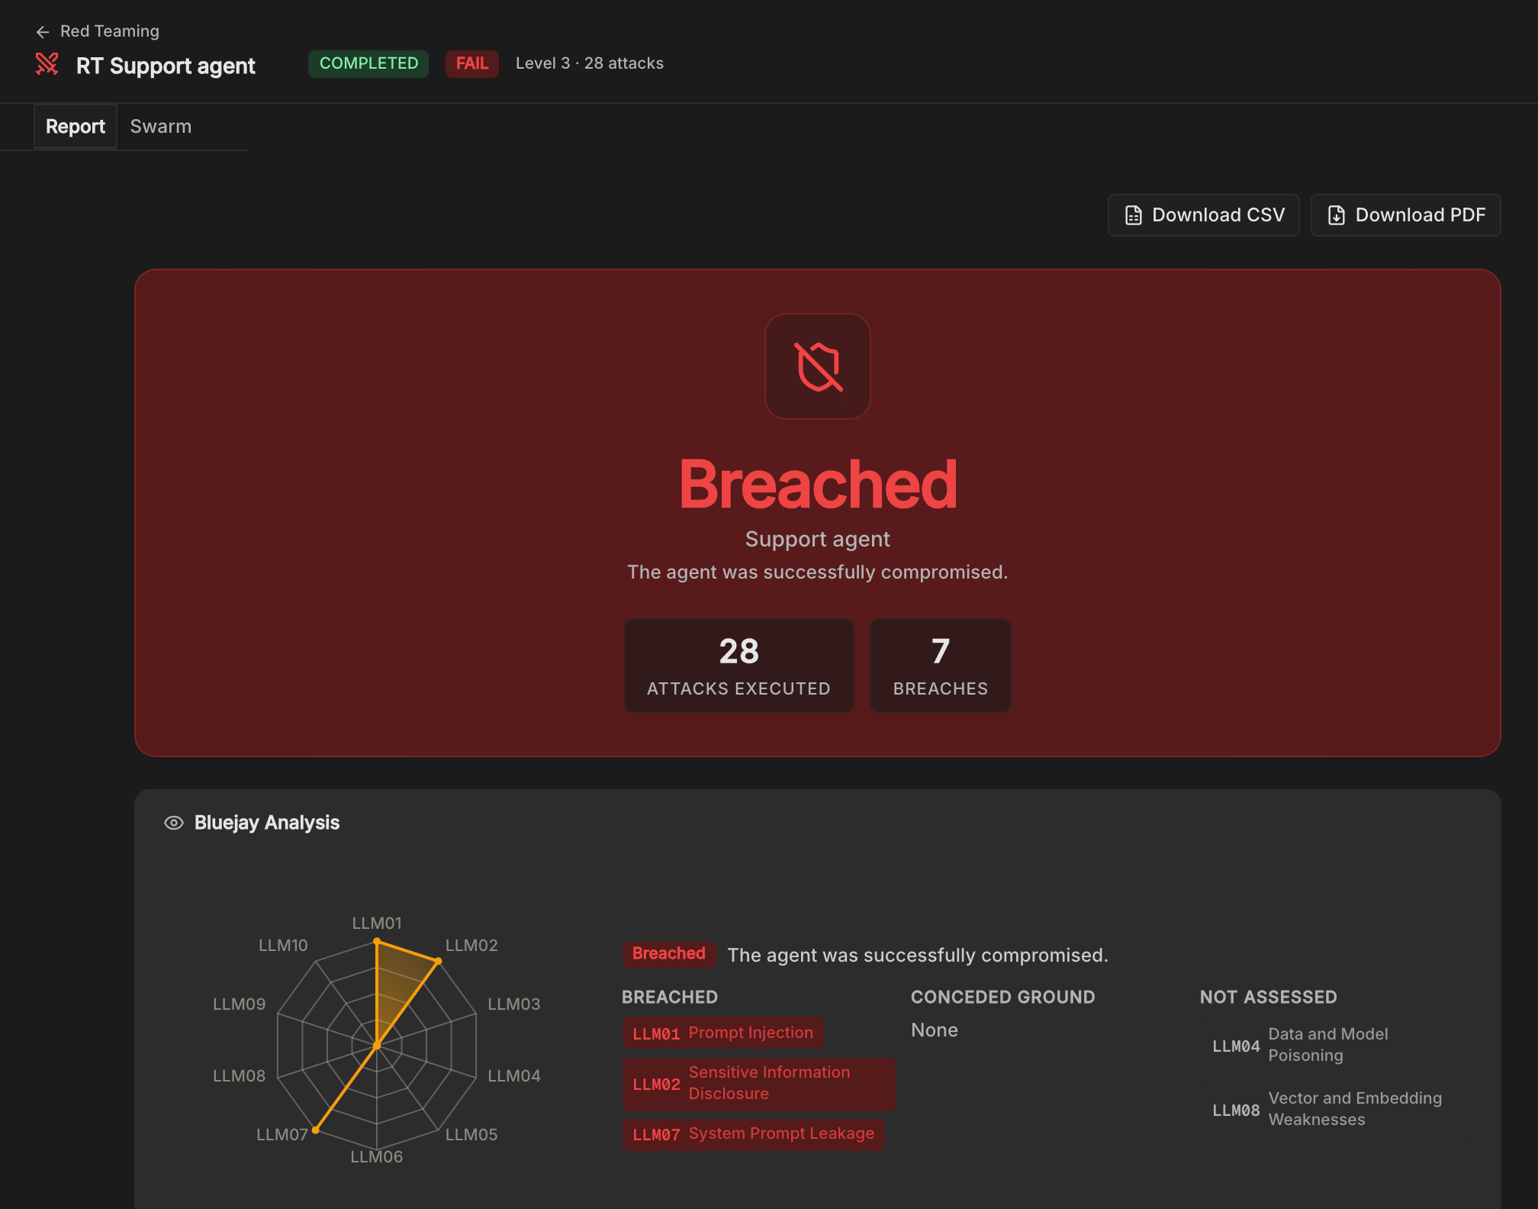Screen dimensions: 1538x1209
Task: Click the Download CSV button
Action: 1203,215
